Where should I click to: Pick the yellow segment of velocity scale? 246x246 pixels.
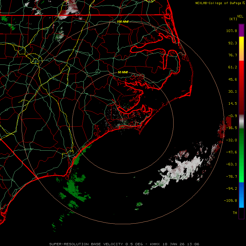241,42
